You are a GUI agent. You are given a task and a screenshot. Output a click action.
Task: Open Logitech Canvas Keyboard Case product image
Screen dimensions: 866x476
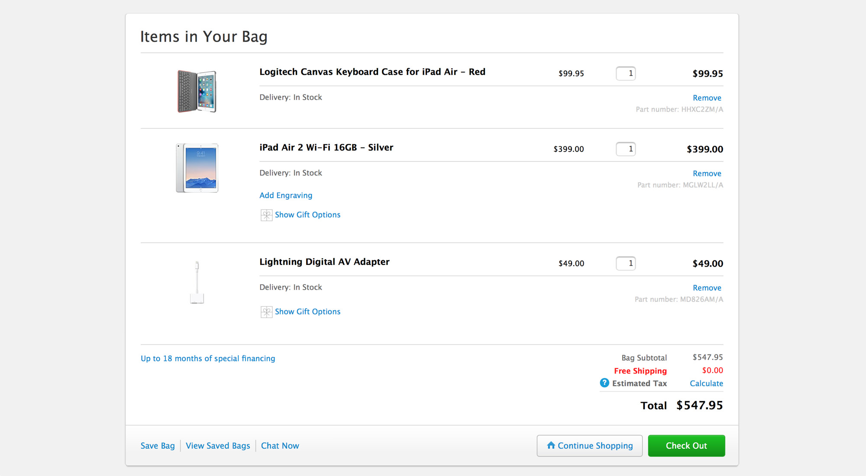point(197,91)
